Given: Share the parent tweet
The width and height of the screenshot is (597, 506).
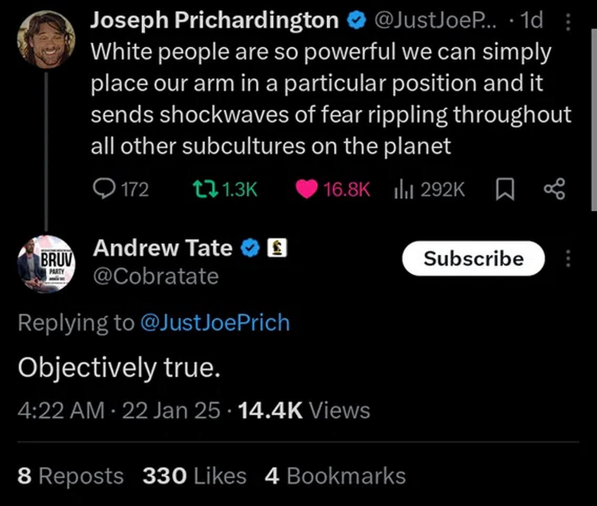Looking at the screenshot, I should 554,189.
